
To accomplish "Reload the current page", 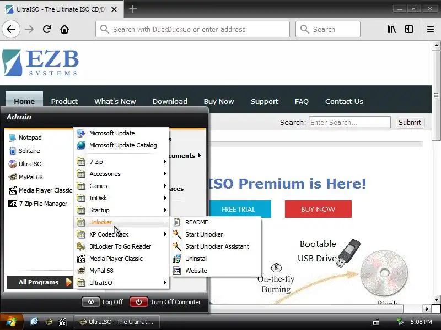I will click(47, 29).
